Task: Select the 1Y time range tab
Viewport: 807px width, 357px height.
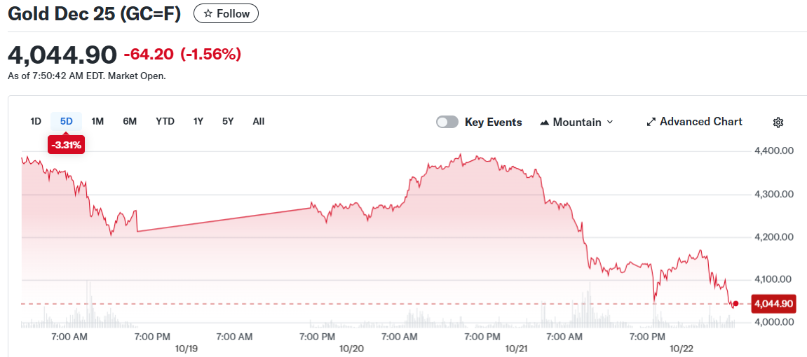Action: tap(198, 121)
